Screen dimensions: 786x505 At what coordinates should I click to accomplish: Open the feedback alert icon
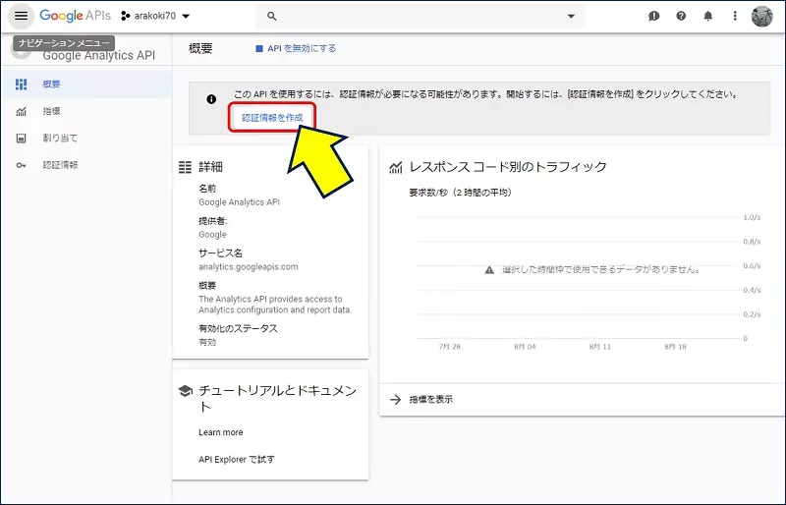pos(653,16)
